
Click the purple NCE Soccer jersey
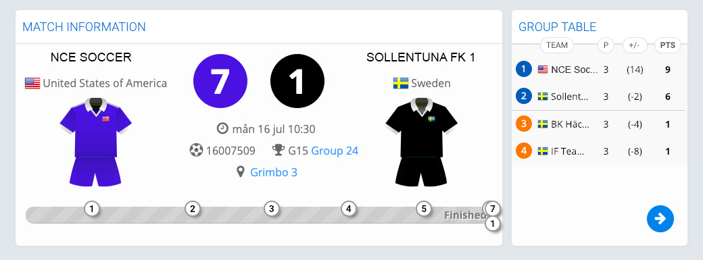pyautogui.click(x=95, y=142)
